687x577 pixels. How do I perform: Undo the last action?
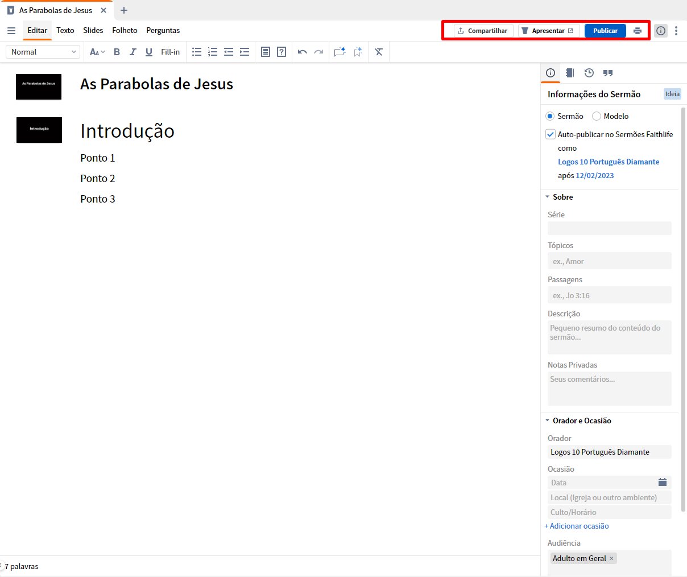[303, 52]
